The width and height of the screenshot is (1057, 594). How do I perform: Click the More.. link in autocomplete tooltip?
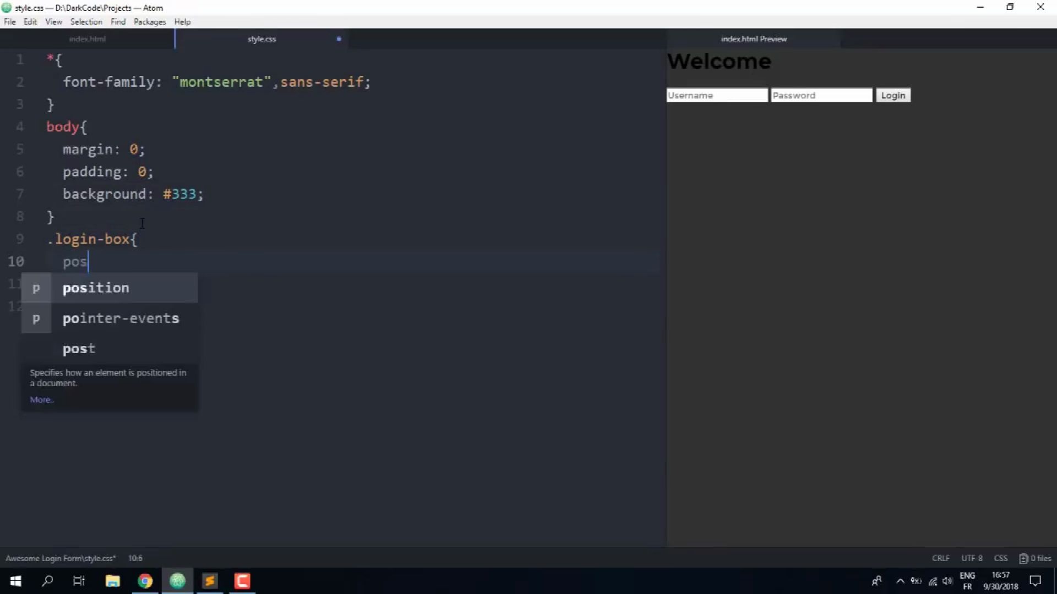pos(41,399)
